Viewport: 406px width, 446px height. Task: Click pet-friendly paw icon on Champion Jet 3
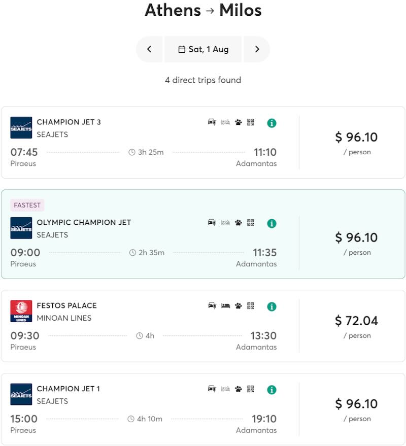pyautogui.click(x=239, y=122)
